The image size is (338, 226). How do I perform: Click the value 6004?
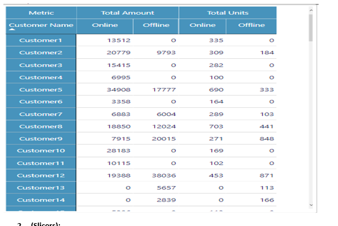[x=166, y=114]
